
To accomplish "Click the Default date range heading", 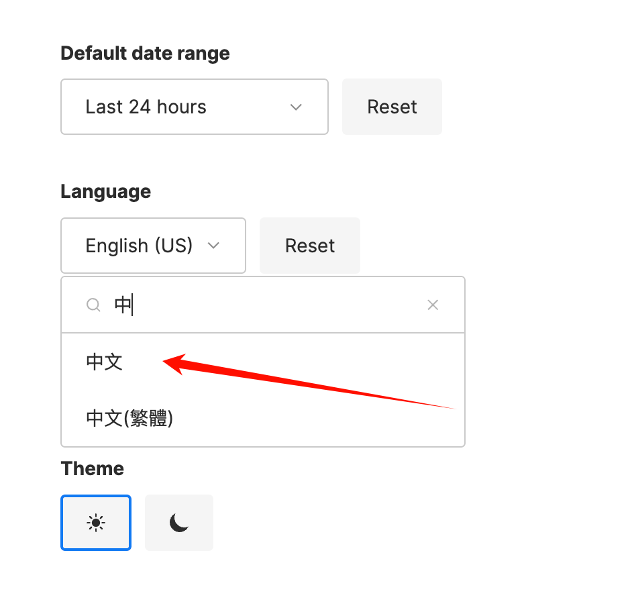I will tap(145, 54).
